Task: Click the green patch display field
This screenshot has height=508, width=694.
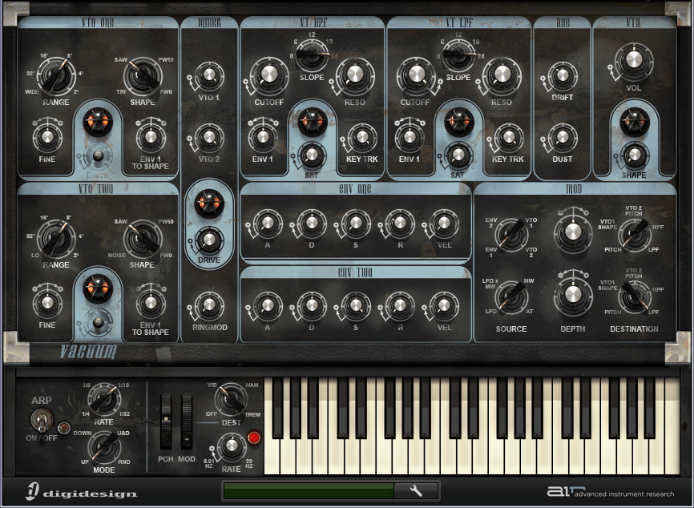Action: (x=309, y=490)
